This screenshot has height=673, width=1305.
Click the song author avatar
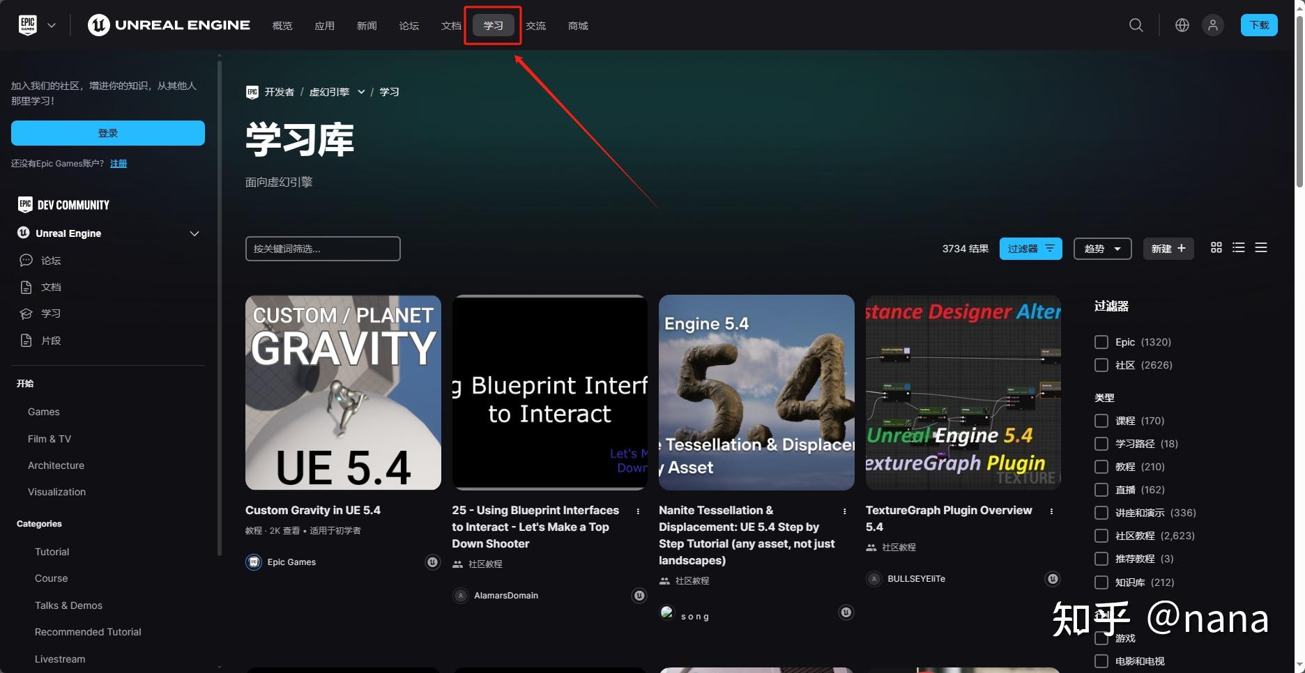pos(667,613)
